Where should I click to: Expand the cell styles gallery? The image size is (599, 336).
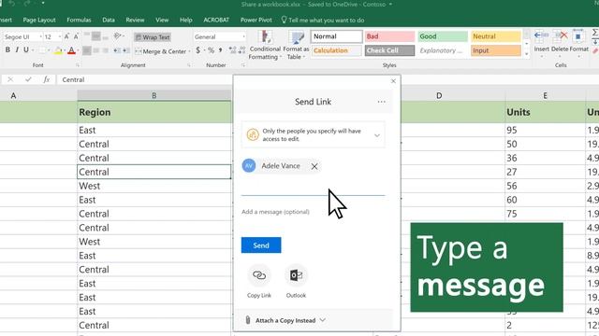tap(526, 54)
